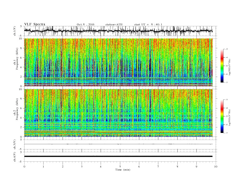
Task: Click the ch.1 "Frequency (kHz)" axis label
Action: coord(17,59)
